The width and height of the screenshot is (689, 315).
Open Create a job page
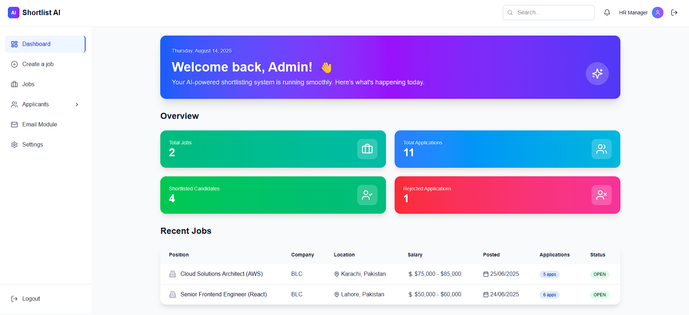pos(38,64)
